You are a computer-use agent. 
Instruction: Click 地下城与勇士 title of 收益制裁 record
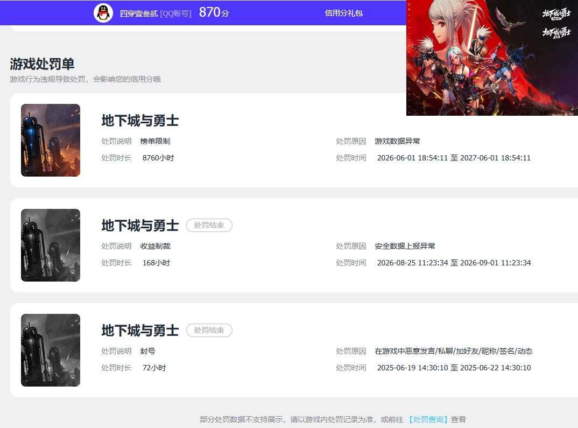coord(140,226)
